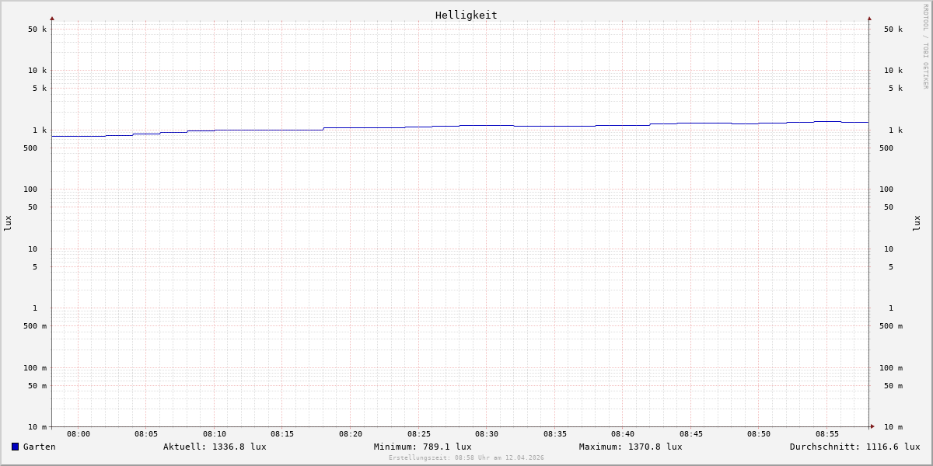Screen dimensions: 933x466
Task: Click the 50 k label on left axis
Action: point(37,30)
